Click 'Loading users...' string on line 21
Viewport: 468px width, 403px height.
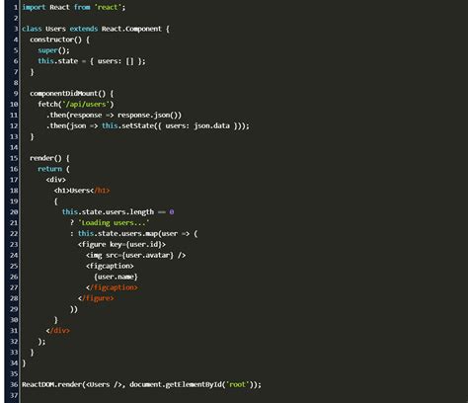click(114, 223)
